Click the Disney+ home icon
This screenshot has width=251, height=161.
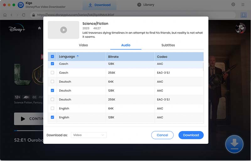40,28
